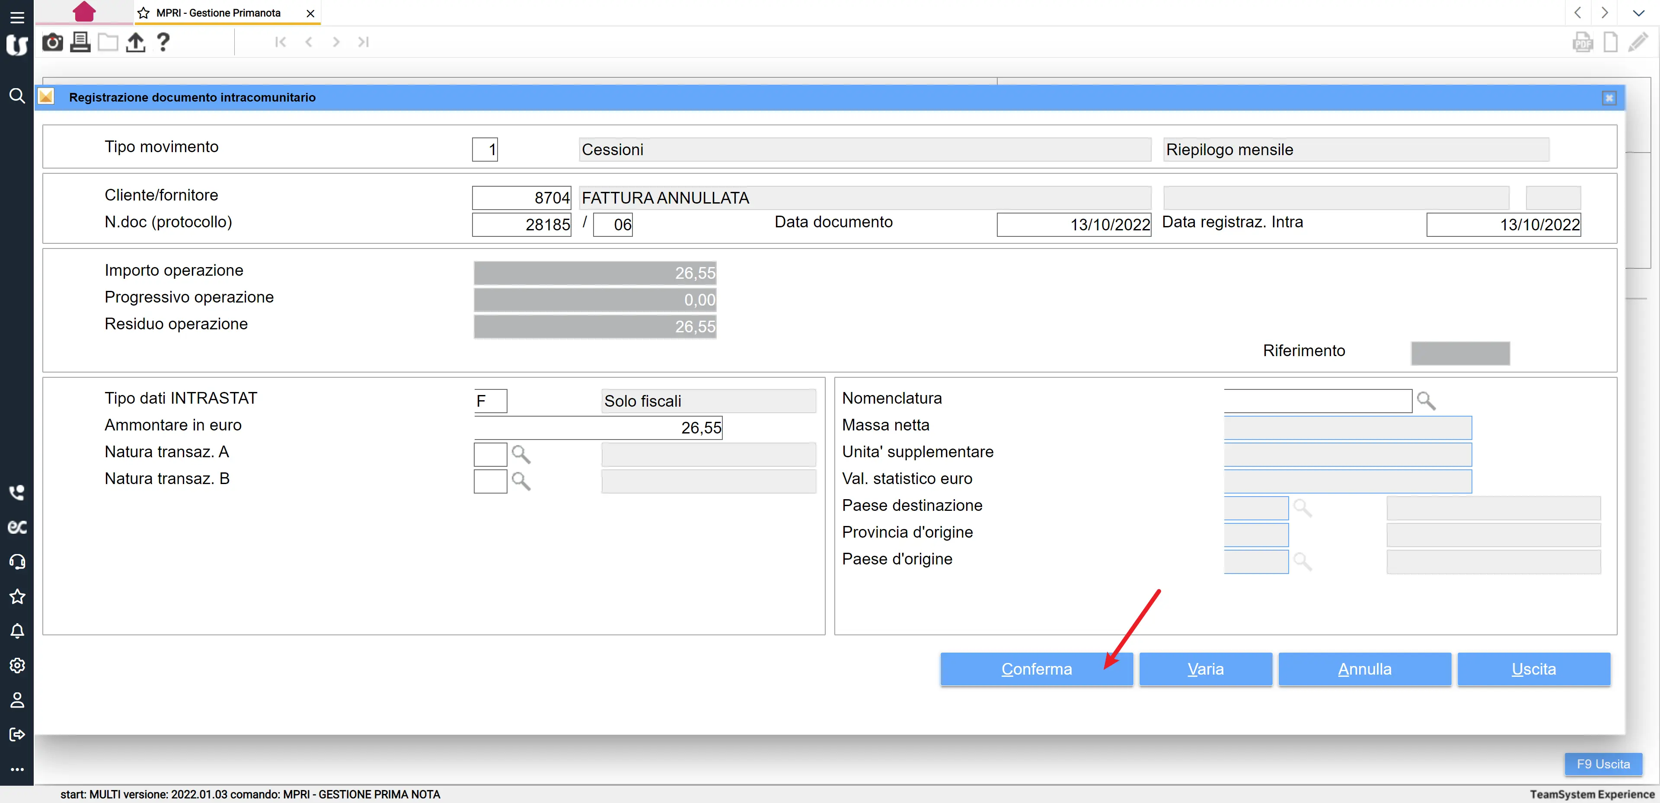Switch to MPRI - Gestione Primanota tab

point(218,13)
